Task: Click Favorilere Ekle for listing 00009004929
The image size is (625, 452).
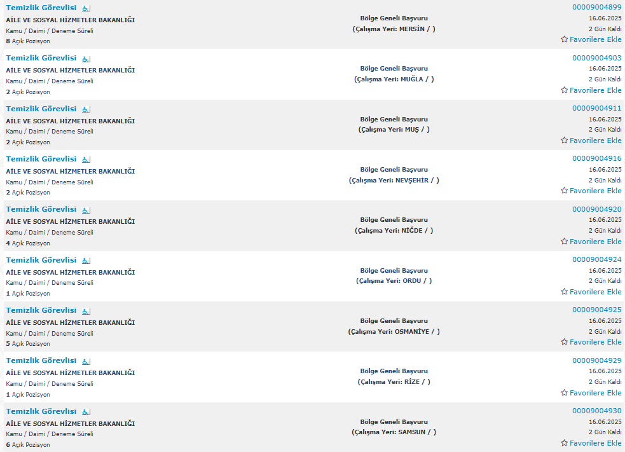Action: coord(596,393)
